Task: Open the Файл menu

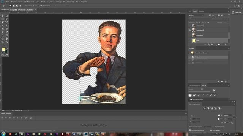Action: (x=8, y=2)
